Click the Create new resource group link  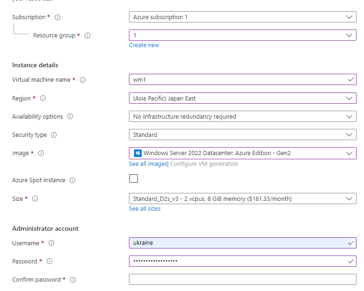(x=144, y=45)
